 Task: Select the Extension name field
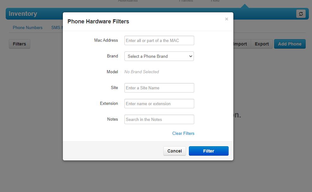pos(159,104)
